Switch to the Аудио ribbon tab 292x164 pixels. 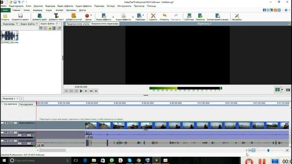click(49, 10)
